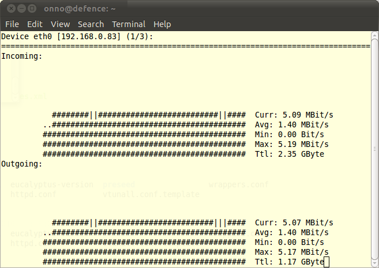This screenshot has height=268, width=379.
Task: Click the Curr 5.09 MBit/s reading
Action: pos(294,115)
